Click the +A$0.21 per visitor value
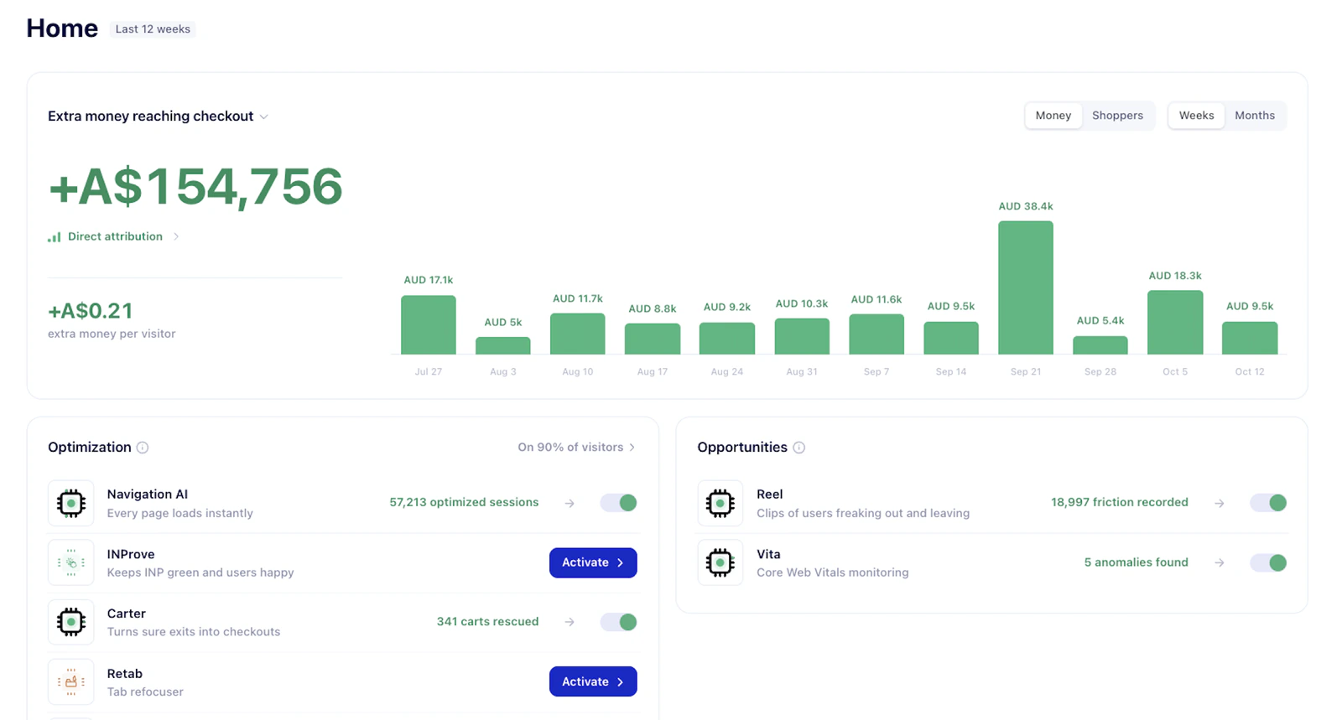 (x=91, y=311)
